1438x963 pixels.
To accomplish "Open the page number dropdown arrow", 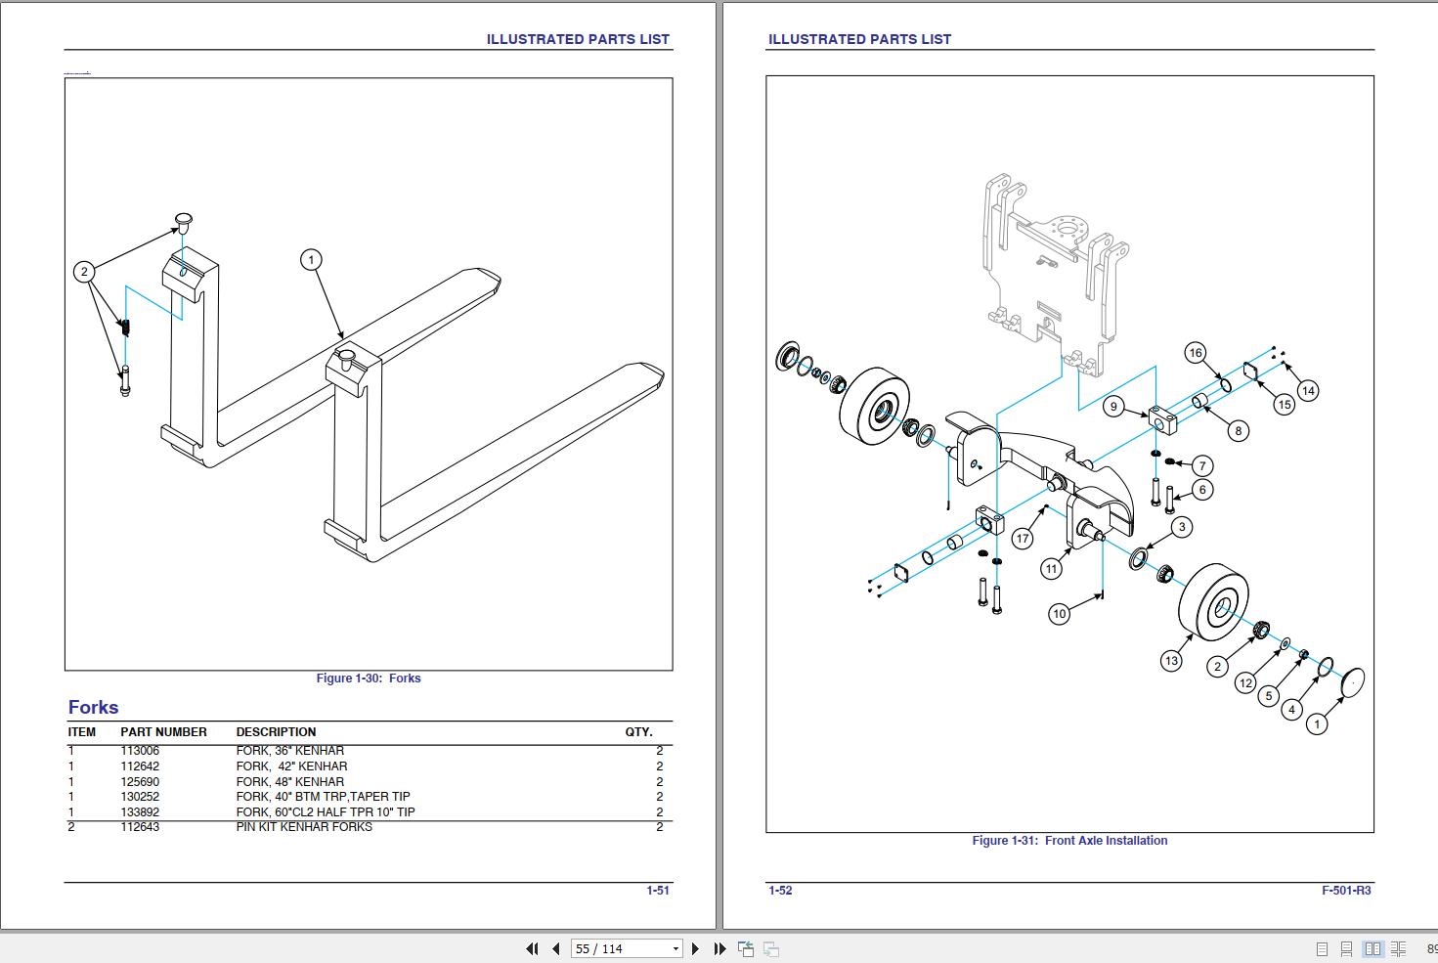I will pyautogui.click(x=675, y=948).
